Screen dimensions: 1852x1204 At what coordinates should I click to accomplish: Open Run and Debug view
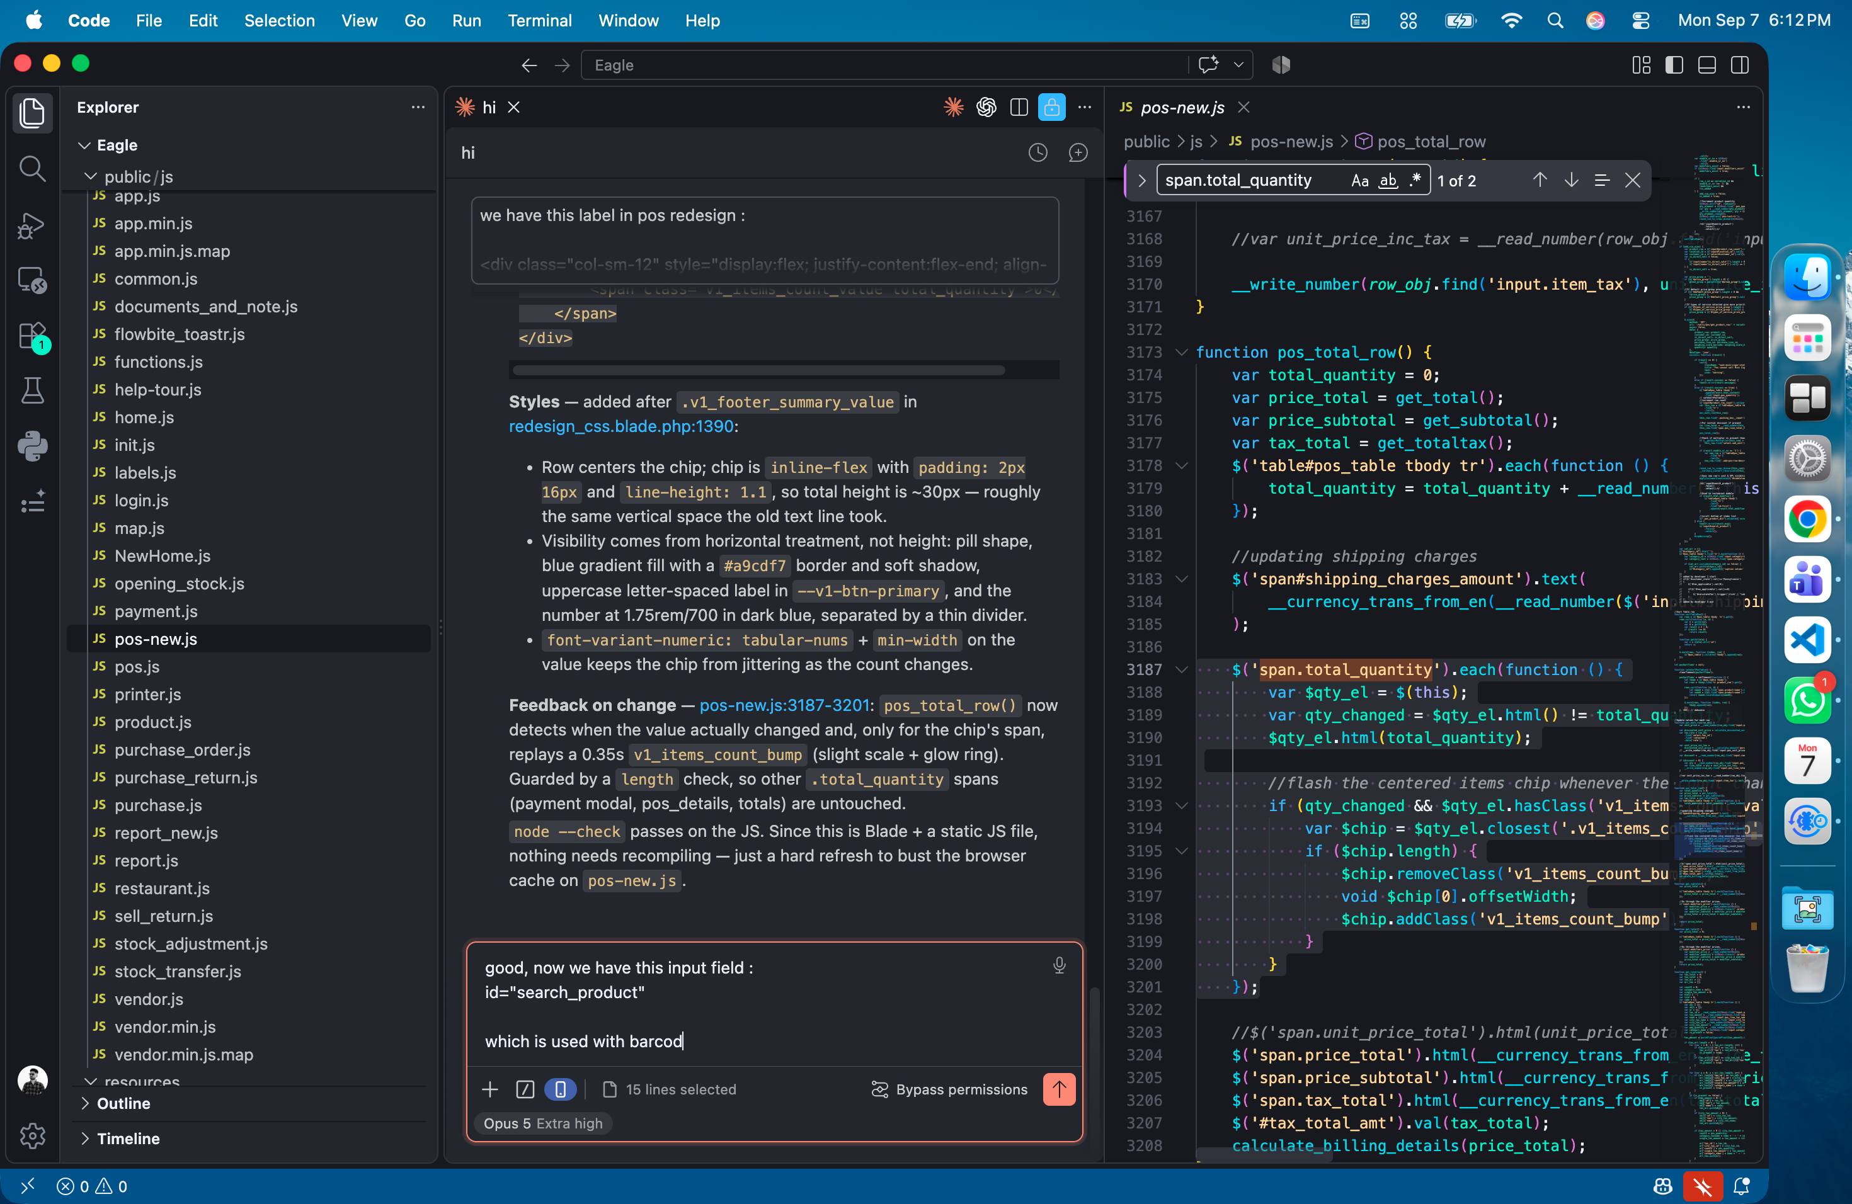click(32, 225)
